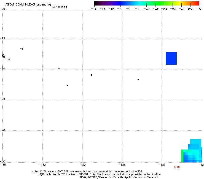Screen dimensions: 204x179
Task: Click the -132 longitude axis label
Action: pos(42,165)
